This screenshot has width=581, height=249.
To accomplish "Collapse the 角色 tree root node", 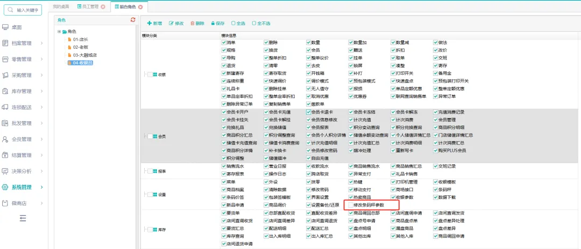I will (x=59, y=32).
